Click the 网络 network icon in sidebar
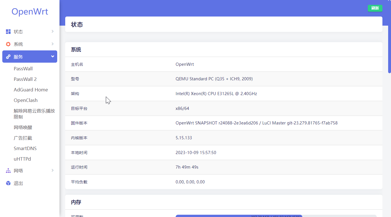This screenshot has height=217, width=391. pos(8,171)
